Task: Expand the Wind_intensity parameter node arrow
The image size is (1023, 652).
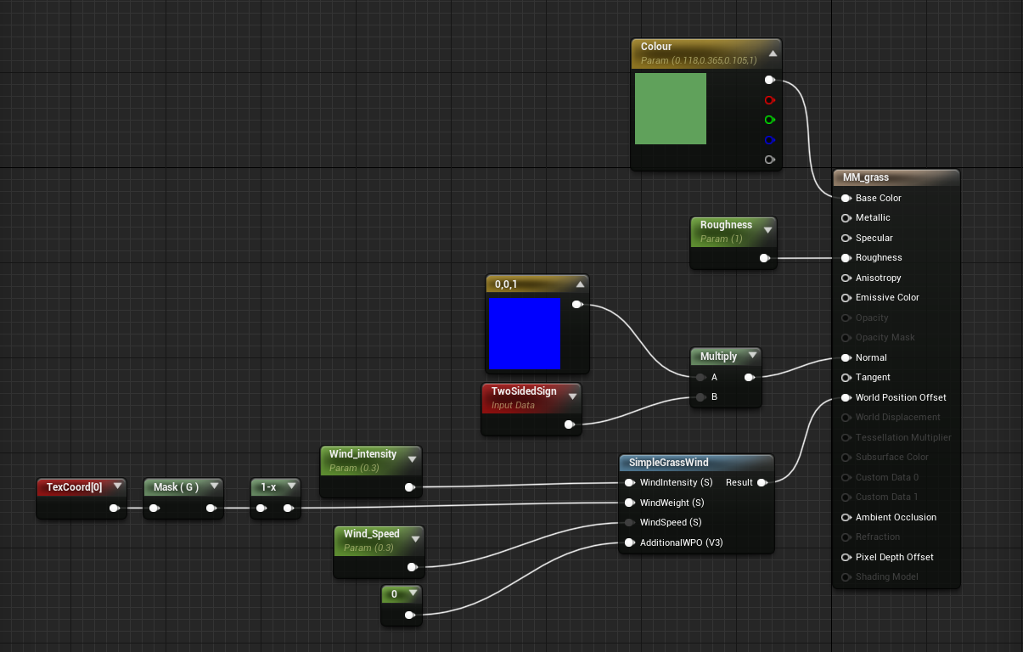Action: point(412,458)
